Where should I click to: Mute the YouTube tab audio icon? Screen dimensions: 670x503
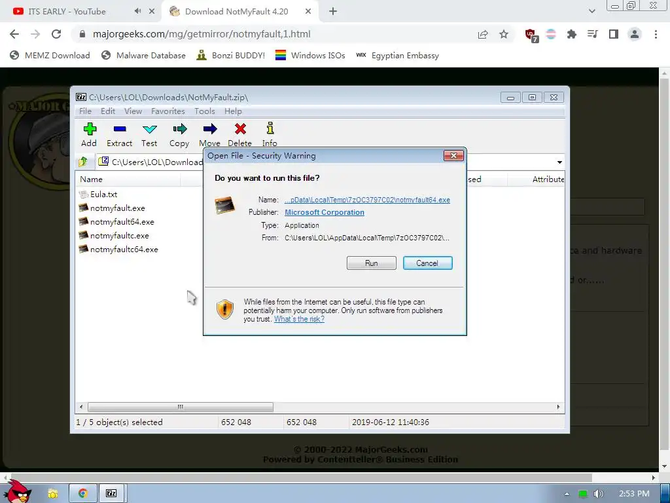pyautogui.click(x=137, y=11)
